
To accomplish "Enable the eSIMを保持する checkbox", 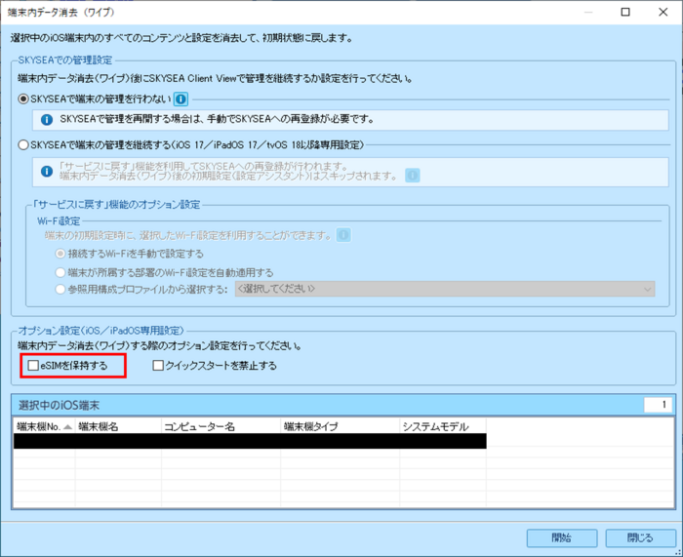I will 33,366.
